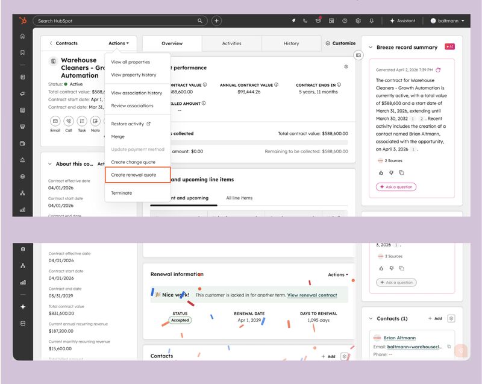Viewport: 482px width, 384px height.
Task: Open Brian Altmann contact link
Action: click(399, 338)
